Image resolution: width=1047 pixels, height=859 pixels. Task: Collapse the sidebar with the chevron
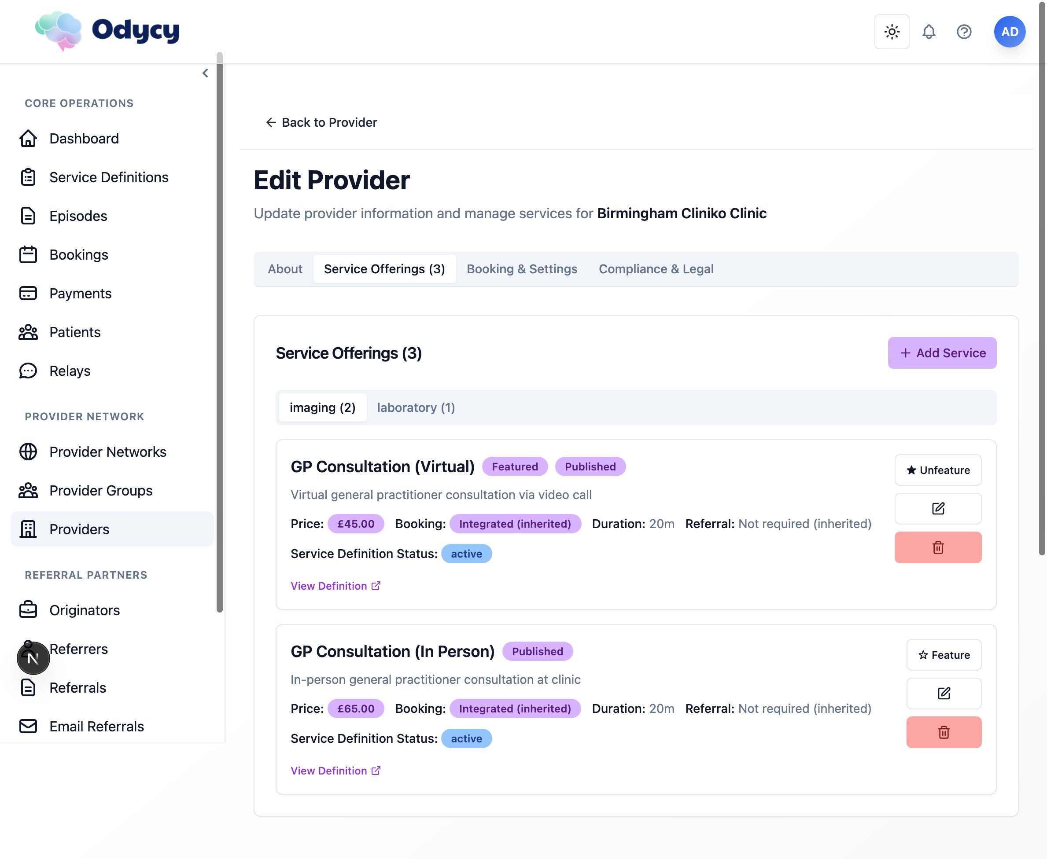pos(206,73)
